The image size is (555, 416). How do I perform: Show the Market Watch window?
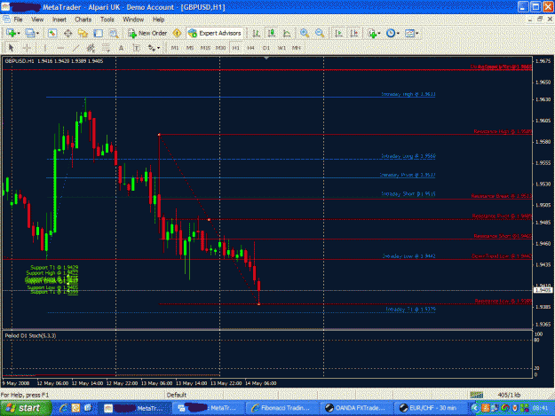click(52, 33)
